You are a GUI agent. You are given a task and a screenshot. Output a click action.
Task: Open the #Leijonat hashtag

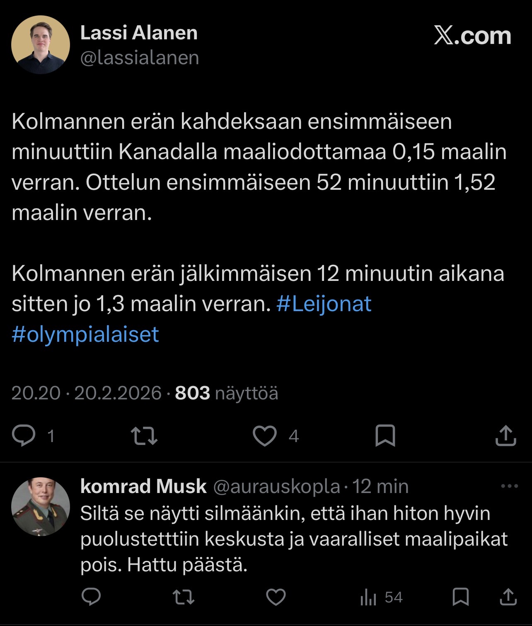point(324,304)
